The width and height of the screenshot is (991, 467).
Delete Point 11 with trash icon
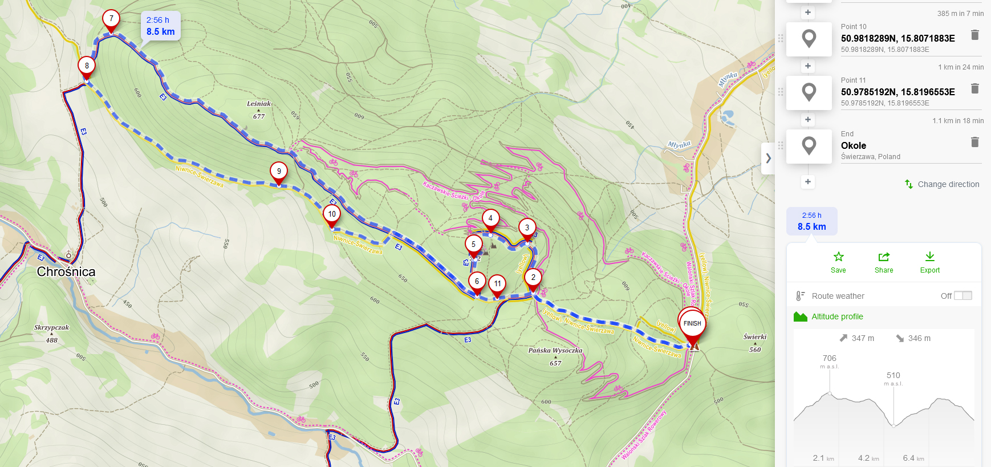(975, 88)
